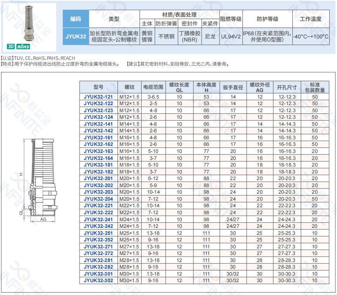337x295 pixels.
Task: Click the 螺纹 column header
Action: pyautogui.click(x=130, y=87)
